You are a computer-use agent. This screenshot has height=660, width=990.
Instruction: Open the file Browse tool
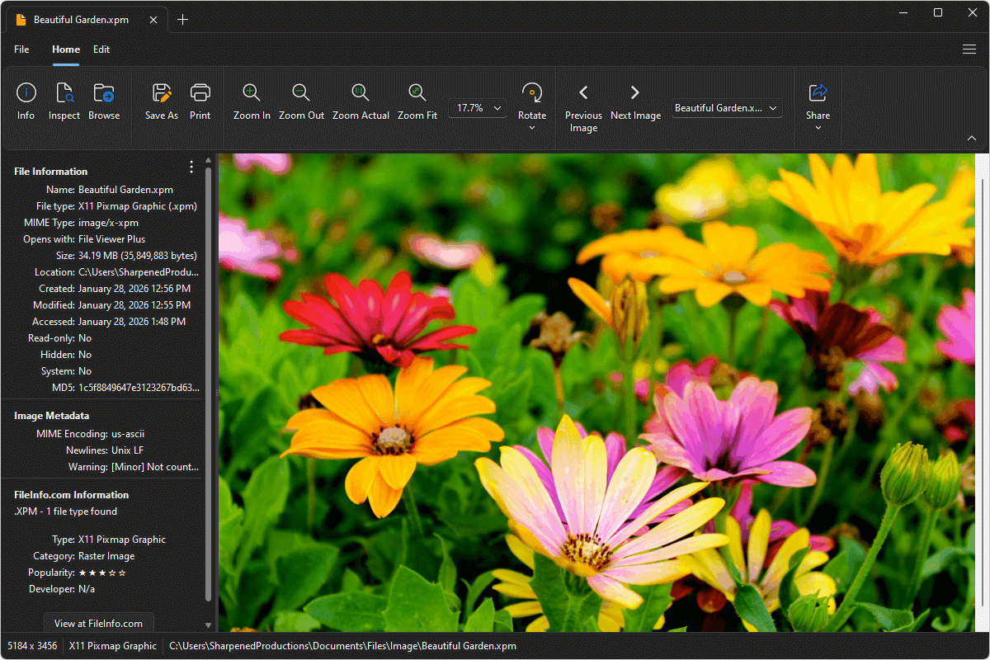[x=104, y=101]
